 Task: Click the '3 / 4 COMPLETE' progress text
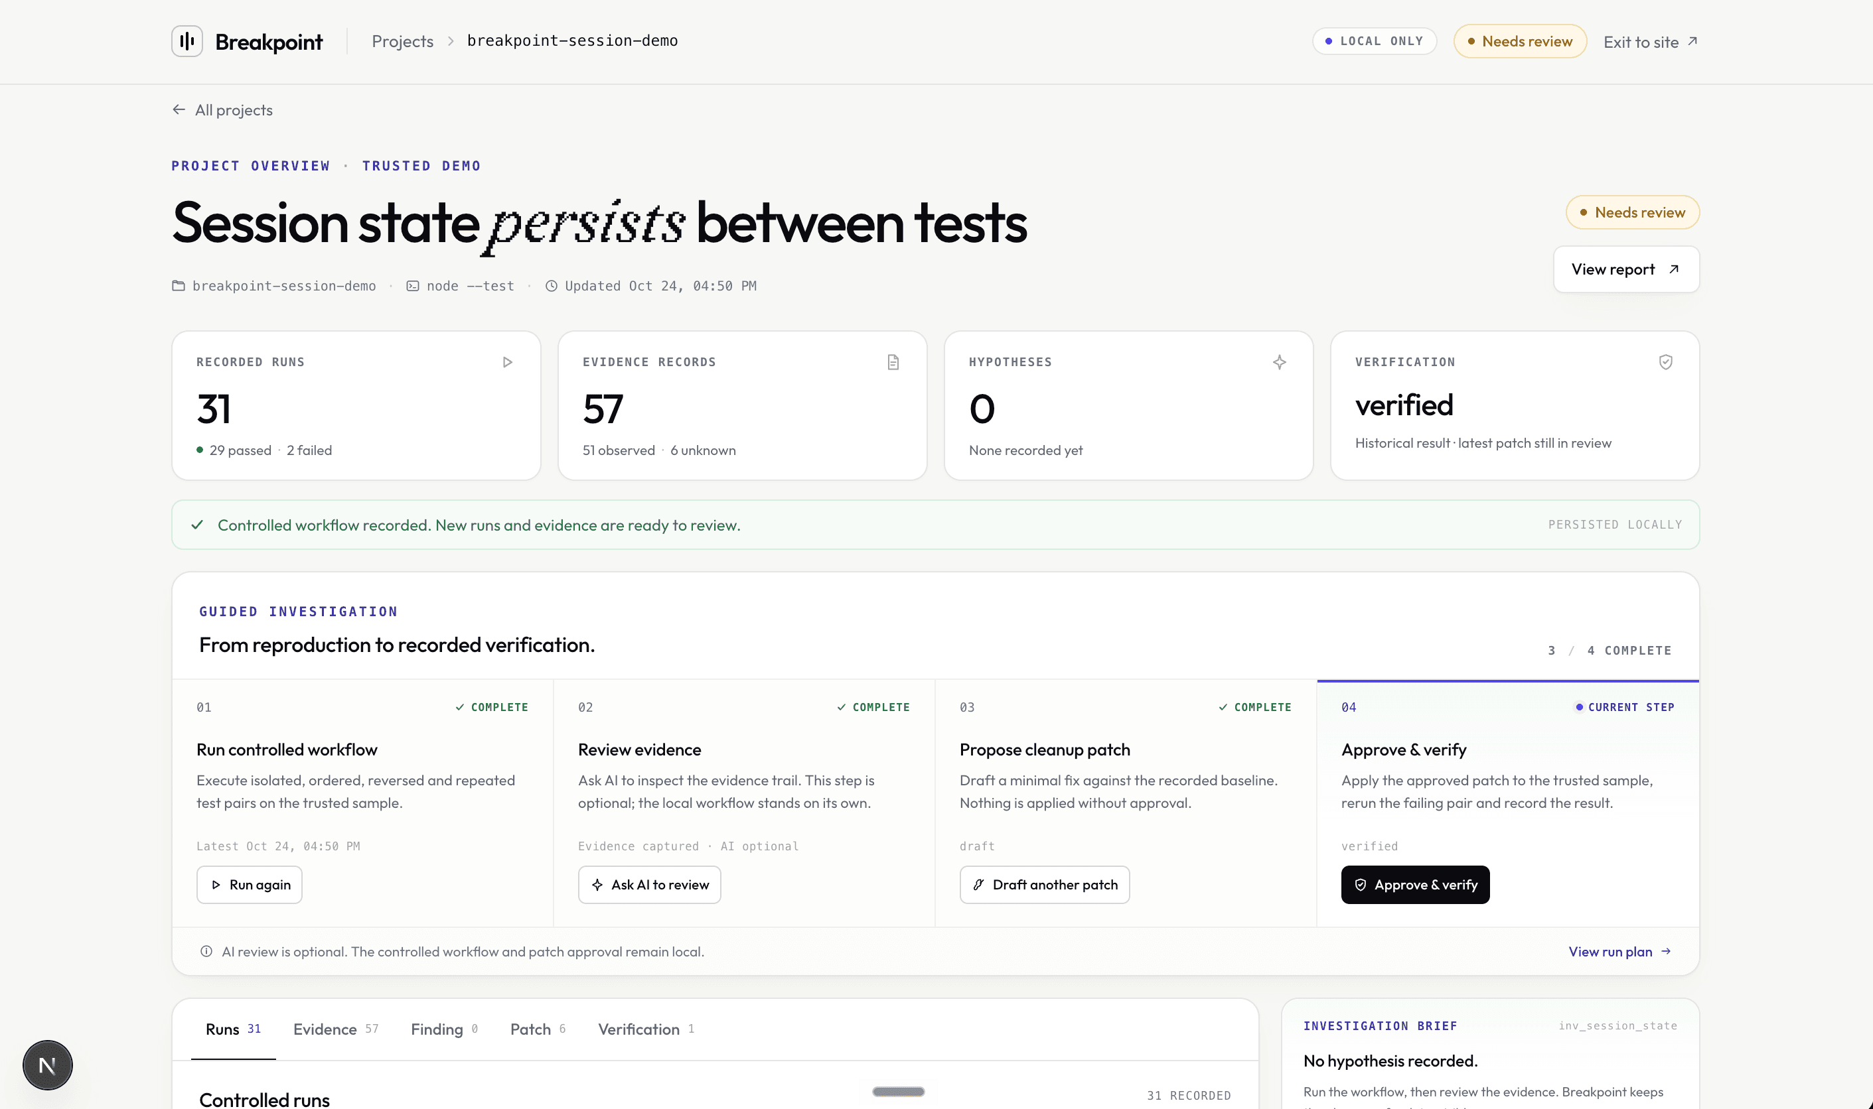[x=1609, y=651]
